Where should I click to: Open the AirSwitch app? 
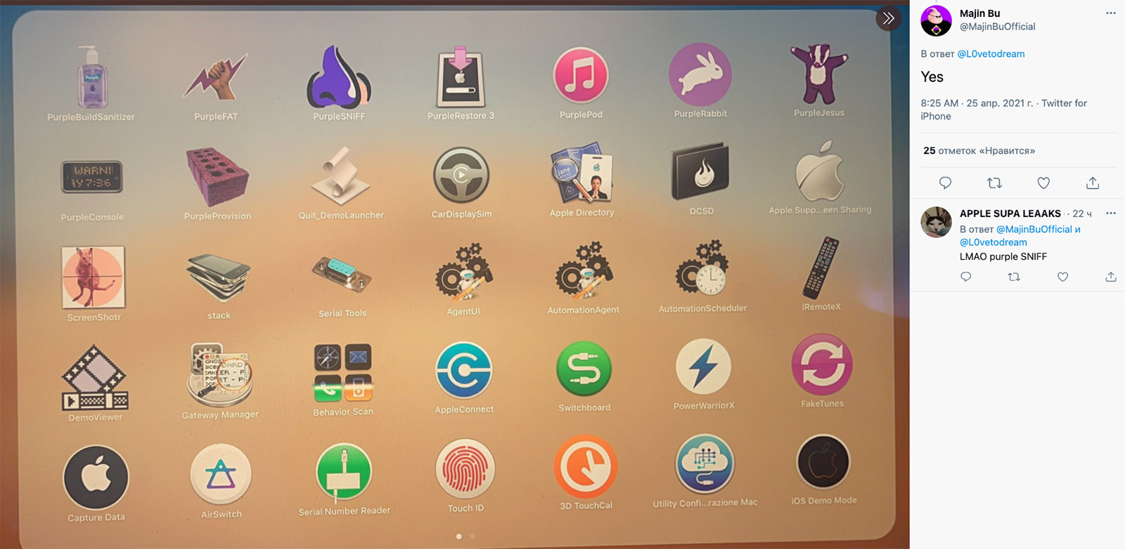(221, 475)
